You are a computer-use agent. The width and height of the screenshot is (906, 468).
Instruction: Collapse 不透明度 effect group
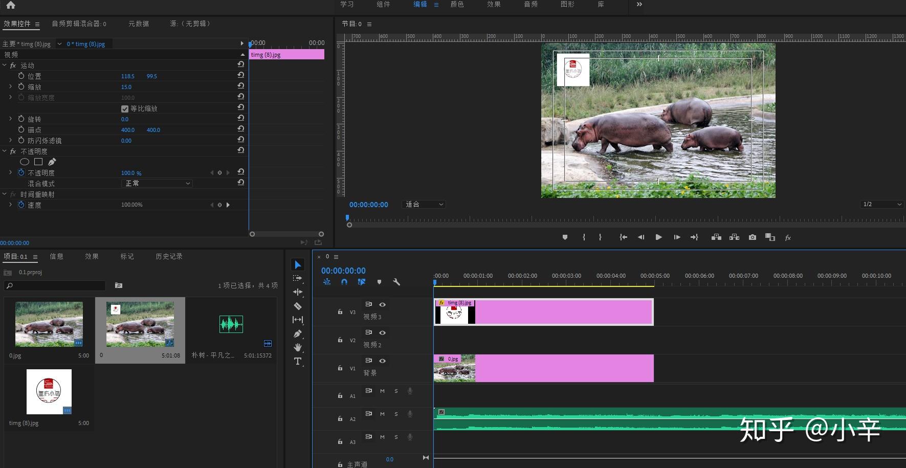[x=5, y=151]
